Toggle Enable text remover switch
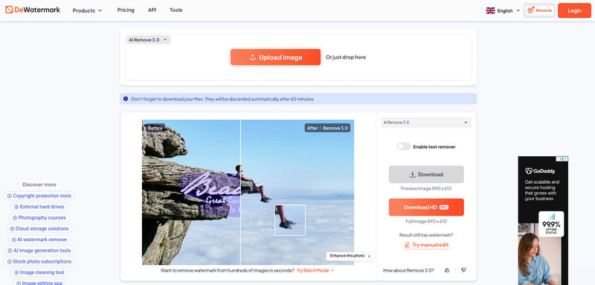 (403, 147)
